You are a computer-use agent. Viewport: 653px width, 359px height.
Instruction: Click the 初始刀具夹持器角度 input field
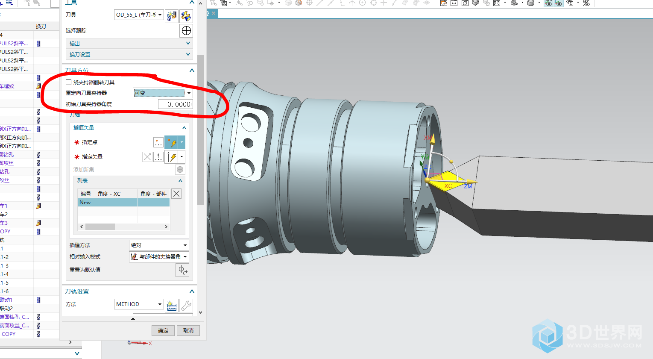[x=175, y=104]
